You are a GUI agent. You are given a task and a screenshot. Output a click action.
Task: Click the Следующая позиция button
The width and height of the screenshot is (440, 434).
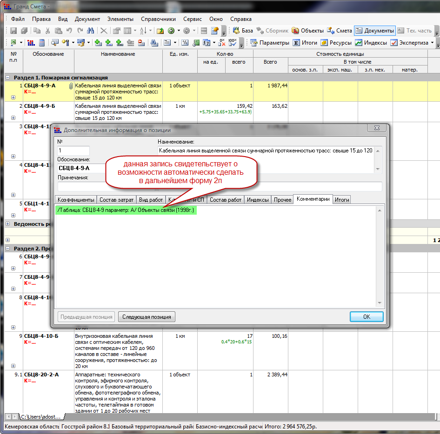point(147,317)
